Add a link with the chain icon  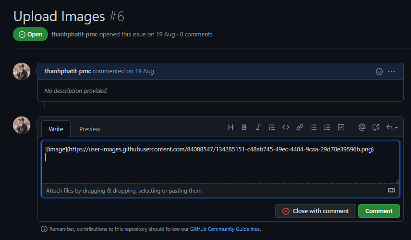(300, 127)
